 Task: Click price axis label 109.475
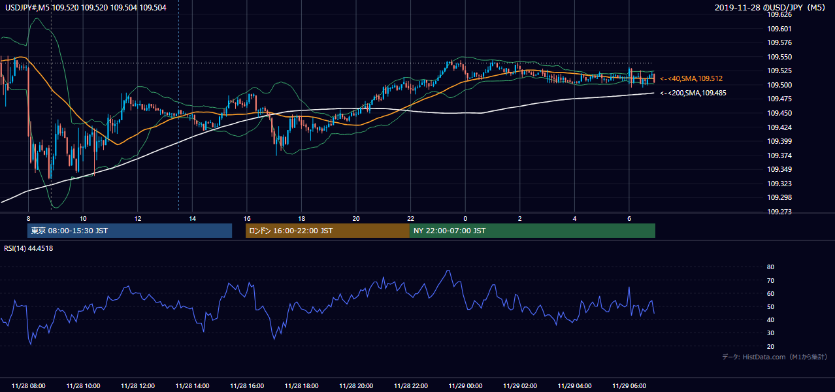click(779, 99)
